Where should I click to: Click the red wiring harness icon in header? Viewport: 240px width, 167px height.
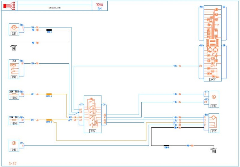coord(9,6)
